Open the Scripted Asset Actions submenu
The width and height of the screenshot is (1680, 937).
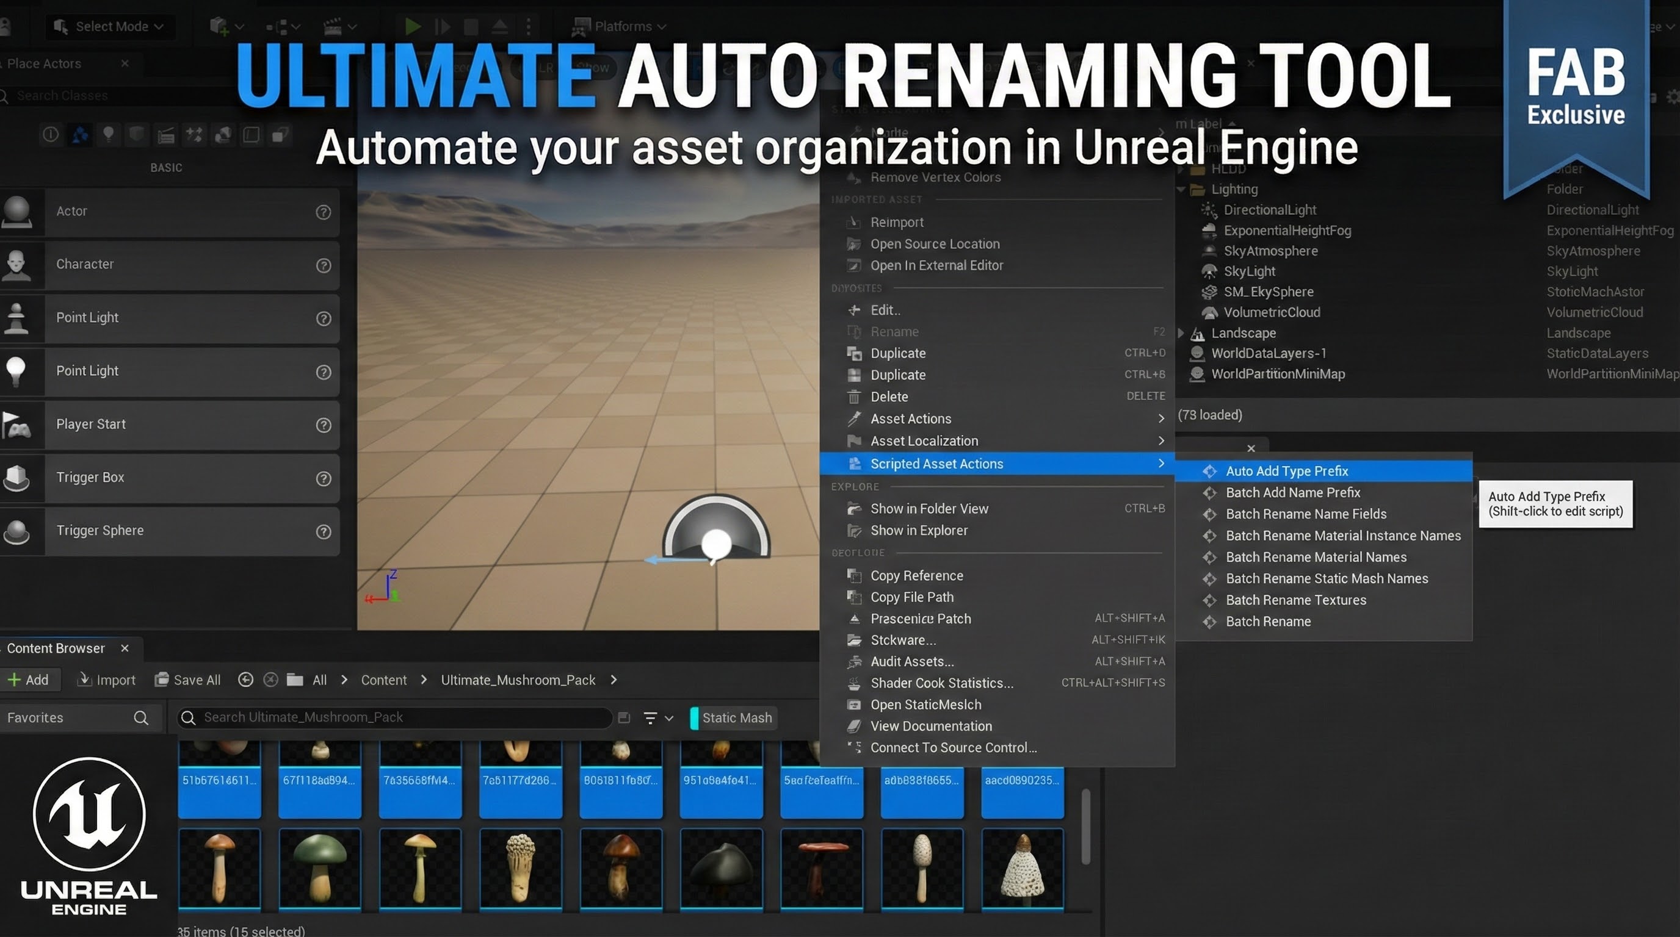pos(997,463)
